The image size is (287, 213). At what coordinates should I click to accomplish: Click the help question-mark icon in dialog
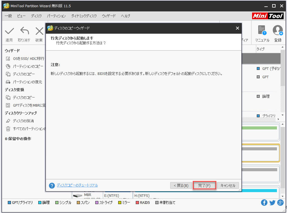pos(52,185)
